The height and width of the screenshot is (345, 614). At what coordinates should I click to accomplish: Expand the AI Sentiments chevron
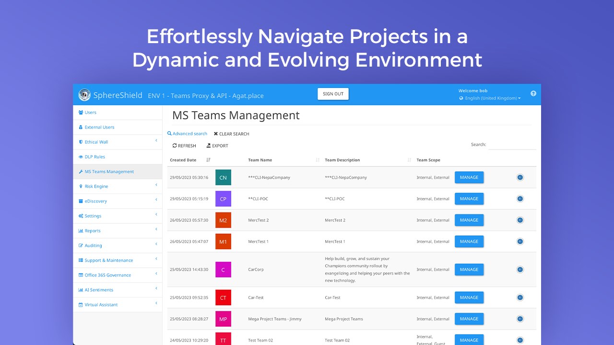[x=156, y=288]
